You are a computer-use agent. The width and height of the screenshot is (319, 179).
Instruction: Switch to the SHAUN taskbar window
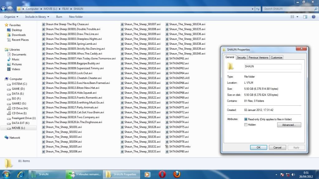pyautogui.click(x=47, y=174)
